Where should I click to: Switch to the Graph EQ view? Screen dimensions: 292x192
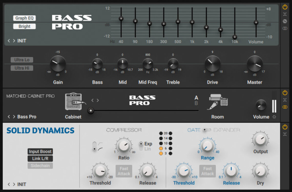(24, 18)
